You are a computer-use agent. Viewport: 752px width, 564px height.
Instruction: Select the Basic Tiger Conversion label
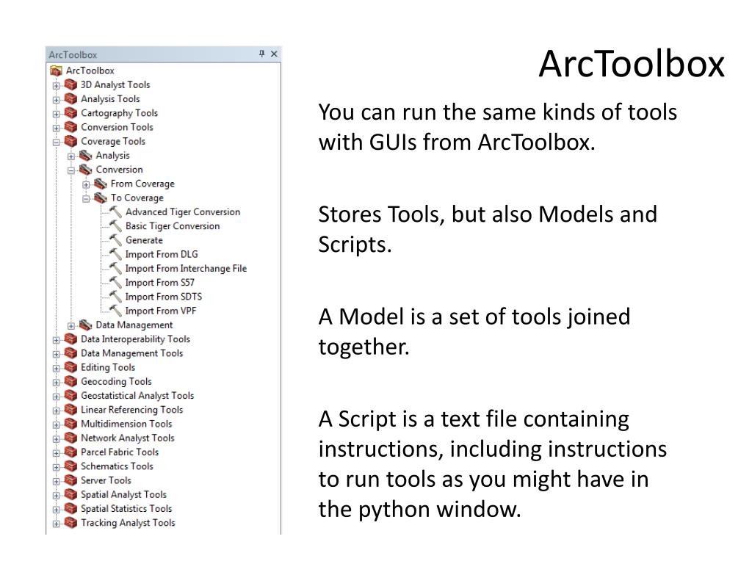pos(173,226)
